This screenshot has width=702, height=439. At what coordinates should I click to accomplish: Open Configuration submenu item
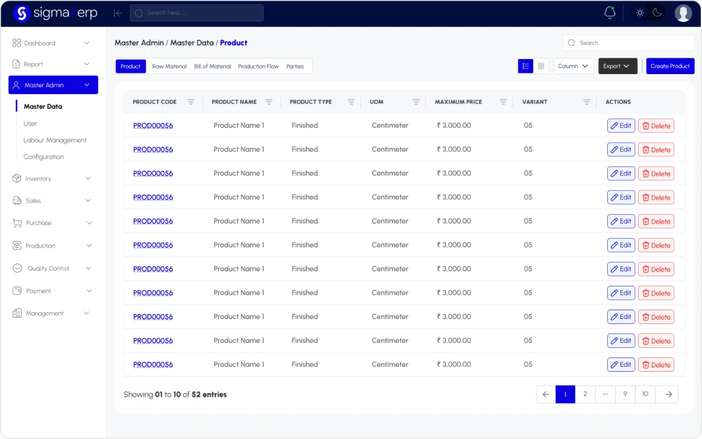tap(43, 156)
